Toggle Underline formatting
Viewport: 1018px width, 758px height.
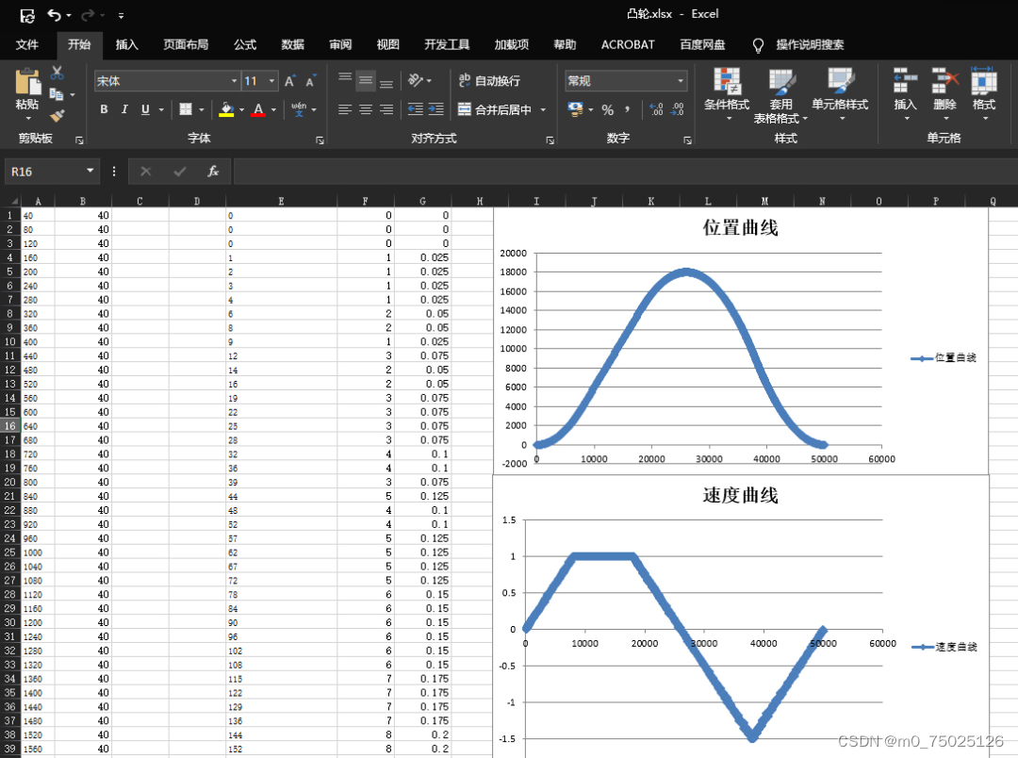click(x=145, y=109)
